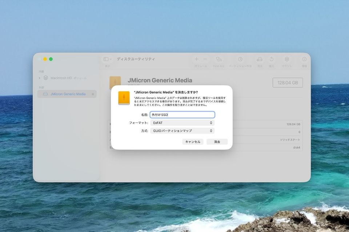Click the add volume plus icon in the toolbar

click(x=197, y=59)
